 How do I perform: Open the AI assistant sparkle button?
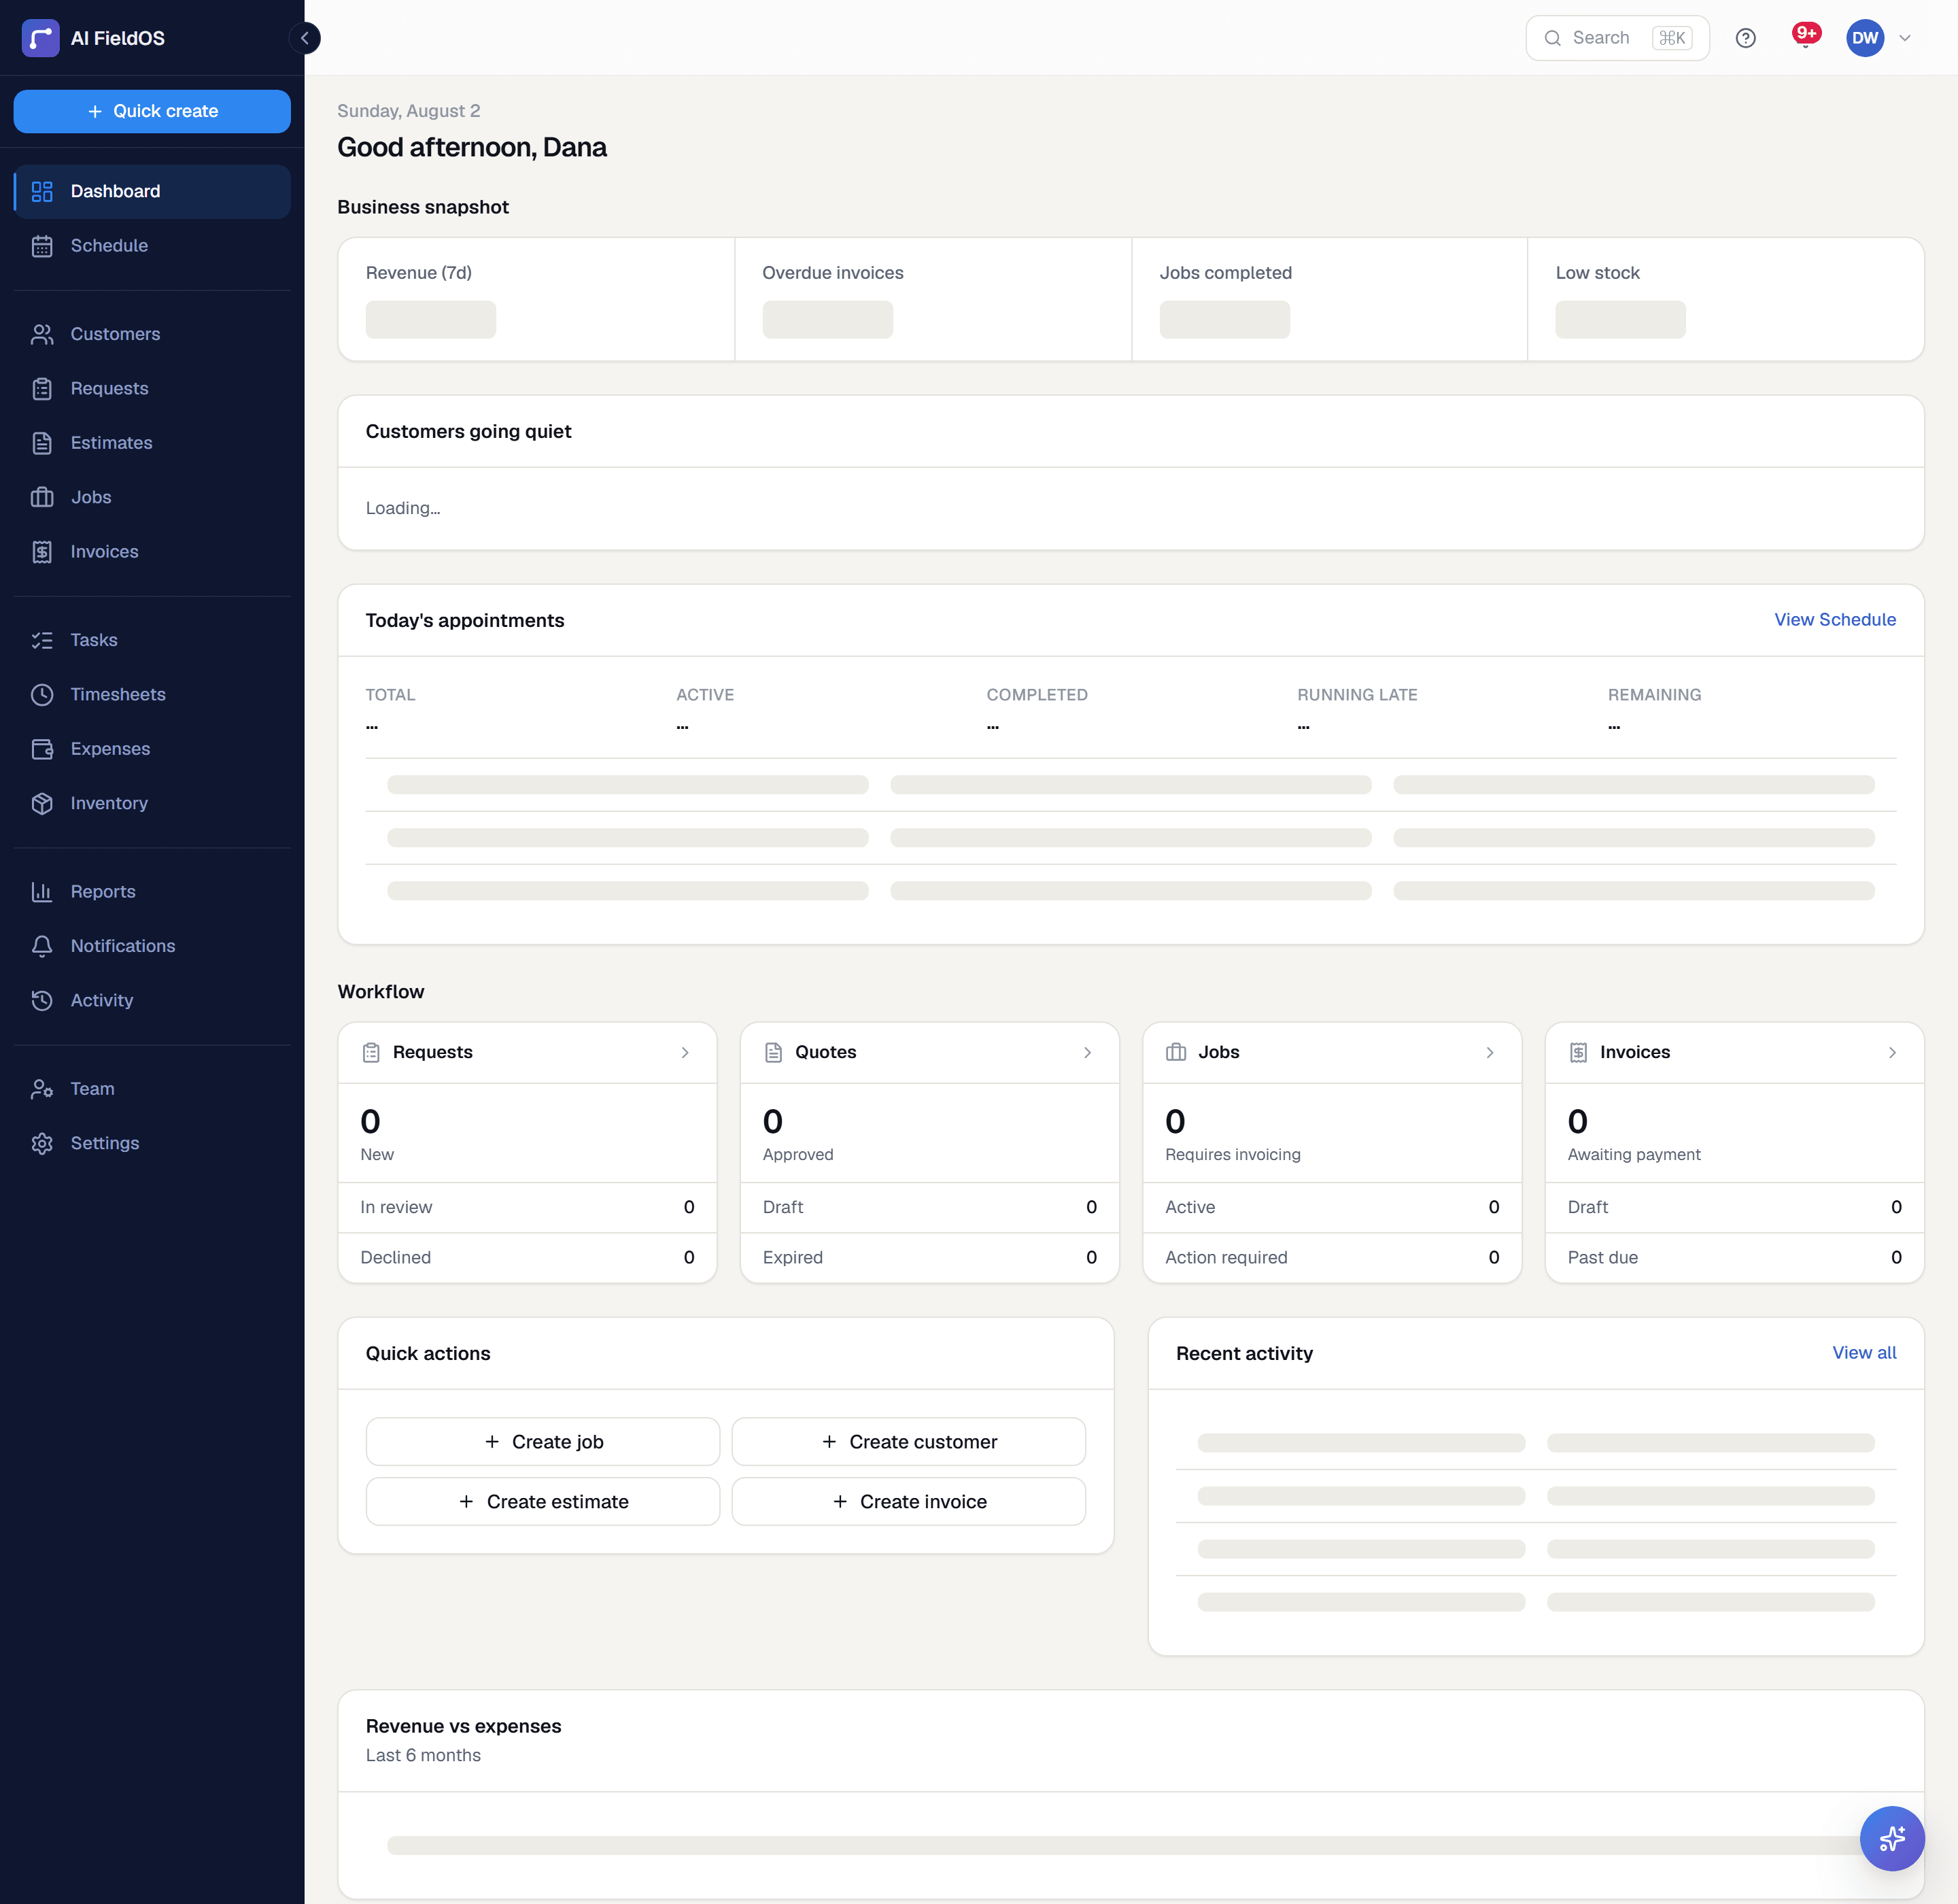coord(1891,1838)
